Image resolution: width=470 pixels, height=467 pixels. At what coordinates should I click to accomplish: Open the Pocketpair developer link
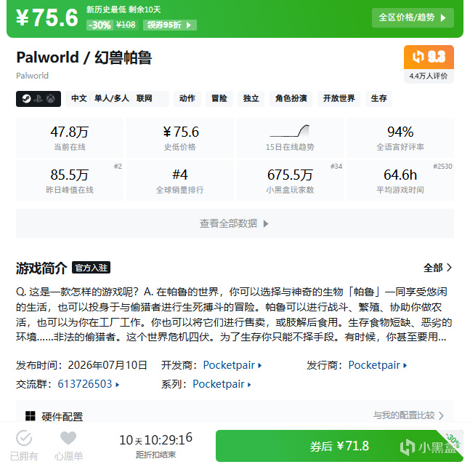232,365
